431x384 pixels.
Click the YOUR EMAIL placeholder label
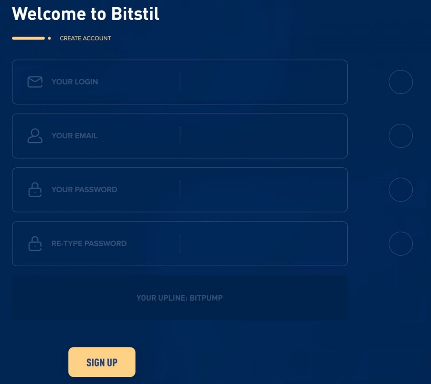(x=74, y=136)
